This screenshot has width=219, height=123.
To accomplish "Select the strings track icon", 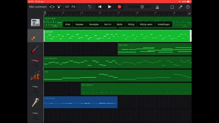I will click(x=35, y=76).
